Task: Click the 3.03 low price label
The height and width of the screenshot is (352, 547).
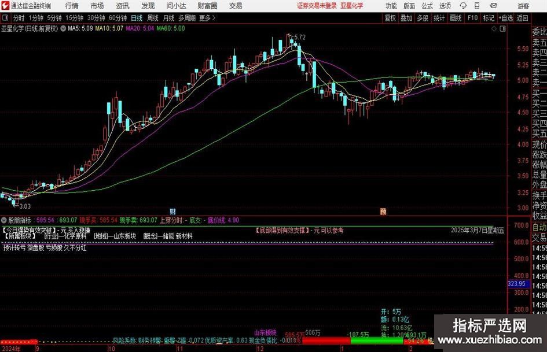Action: 25,206
